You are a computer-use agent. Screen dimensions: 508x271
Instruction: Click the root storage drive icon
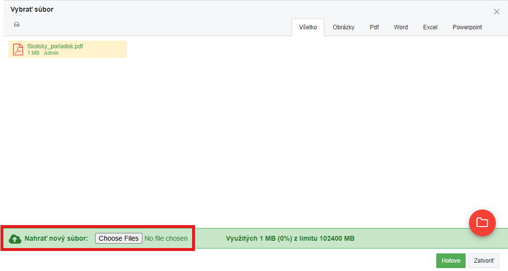[x=17, y=24]
